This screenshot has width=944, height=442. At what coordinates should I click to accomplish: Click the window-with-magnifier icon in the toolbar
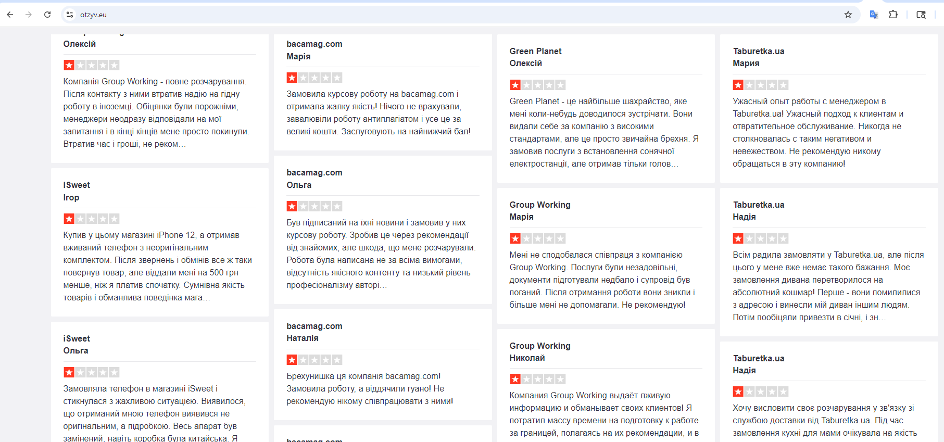(x=921, y=15)
